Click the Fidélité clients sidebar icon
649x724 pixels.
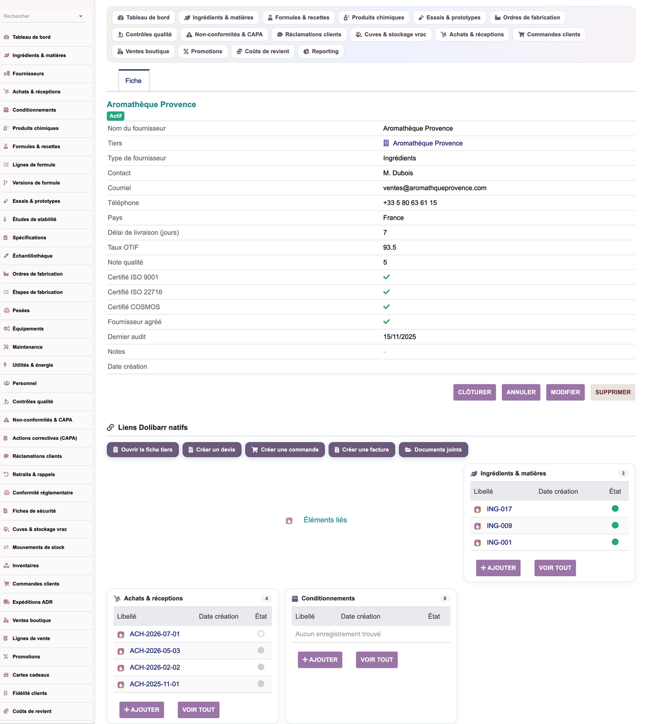(6, 693)
